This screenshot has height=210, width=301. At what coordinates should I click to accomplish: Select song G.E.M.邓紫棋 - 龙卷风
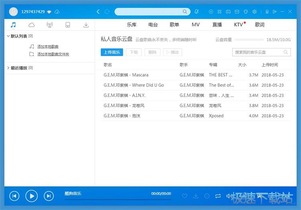click(x=196, y=105)
